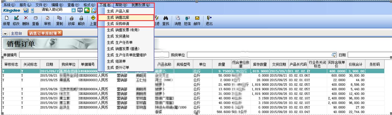Click the 退出 (exit) toolbar icon
392x115 pixels.
209,21
